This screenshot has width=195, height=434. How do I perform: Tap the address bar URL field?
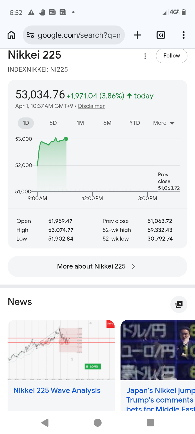pyautogui.click(x=79, y=35)
